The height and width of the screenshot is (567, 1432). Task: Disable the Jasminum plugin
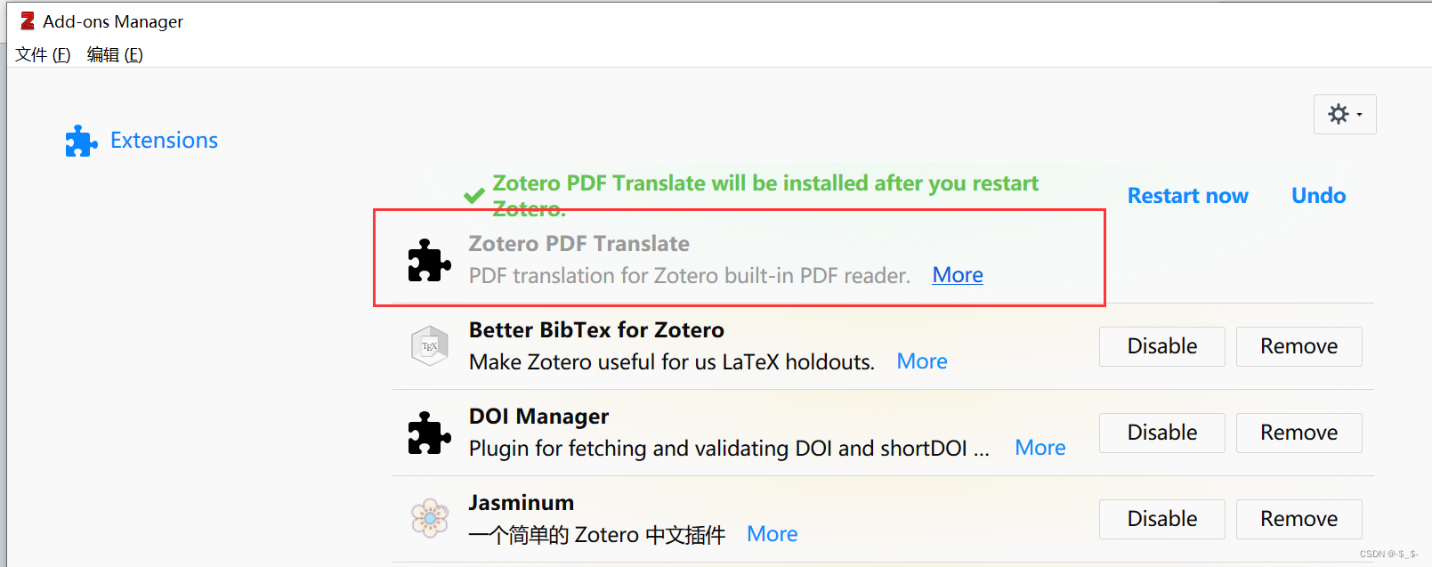point(1161,519)
